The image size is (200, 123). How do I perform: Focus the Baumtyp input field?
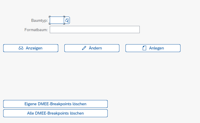(57, 20)
